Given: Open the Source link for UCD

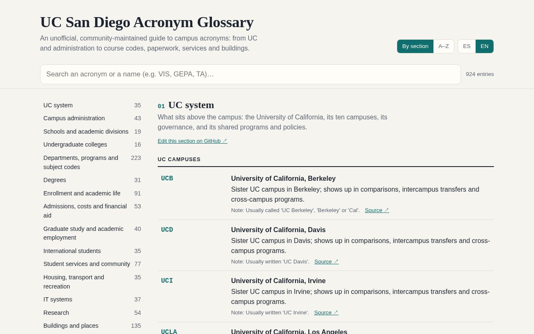Looking at the screenshot, I should [x=326, y=262].
